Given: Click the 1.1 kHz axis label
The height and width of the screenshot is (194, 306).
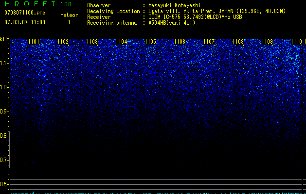Looking at the screenshot, I should 4,63.
